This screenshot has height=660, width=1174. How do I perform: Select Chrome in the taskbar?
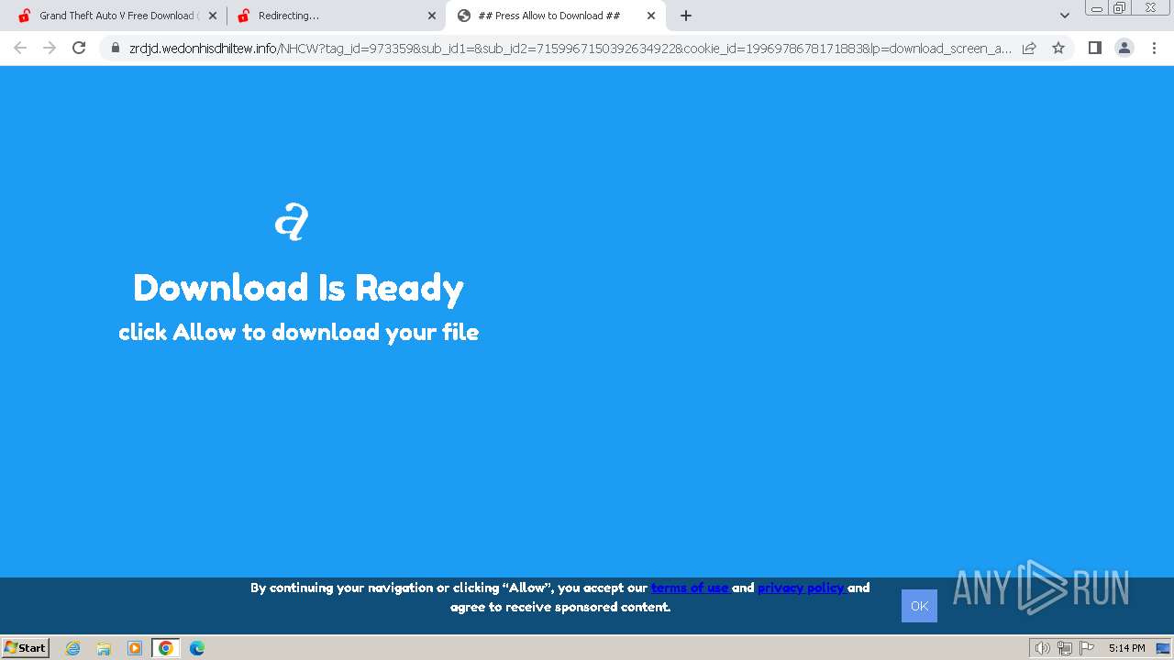coord(166,648)
